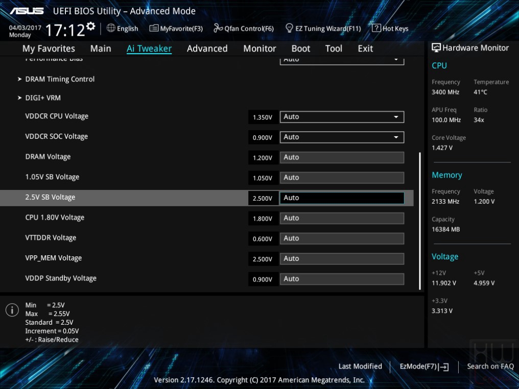Click DRAM Voltage Auto field
The width and height of the screenshot is (519, 389).
tap(342, 157)
